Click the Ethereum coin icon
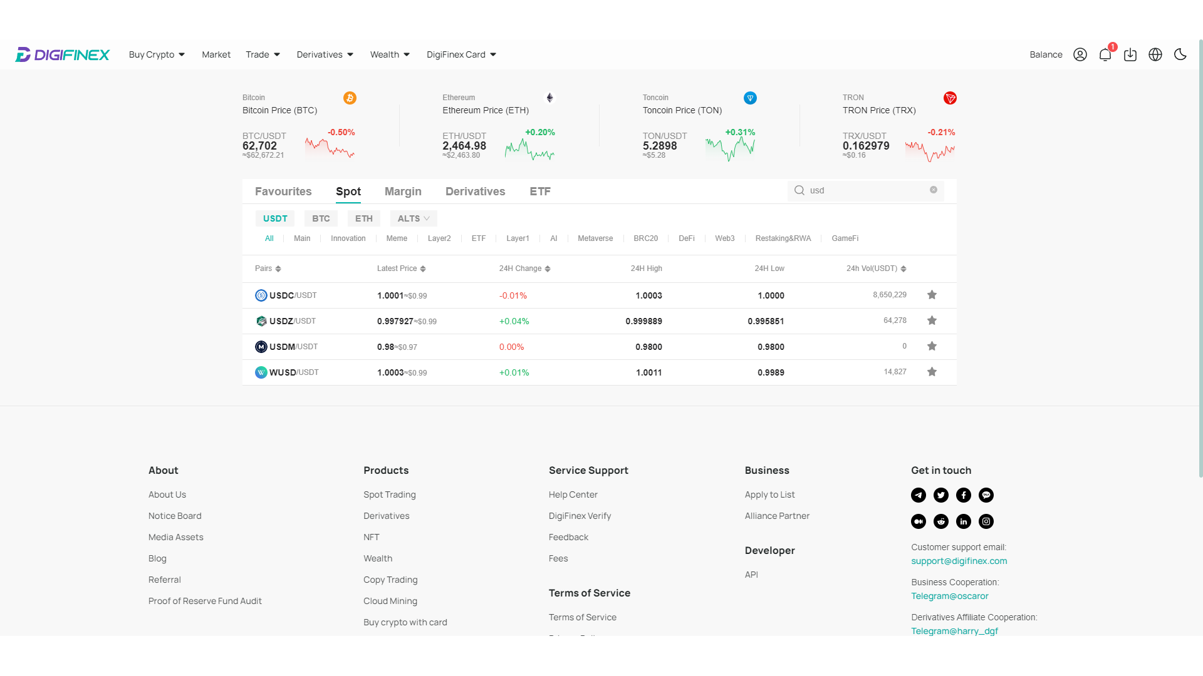 pyautogui.click(x=549, y=98)
